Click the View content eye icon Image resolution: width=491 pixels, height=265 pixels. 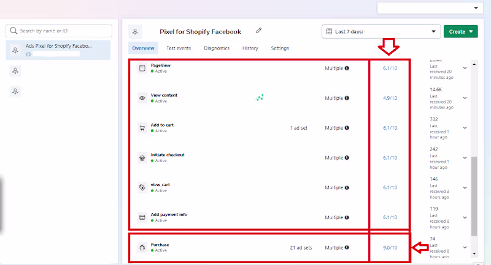[142, 98]
